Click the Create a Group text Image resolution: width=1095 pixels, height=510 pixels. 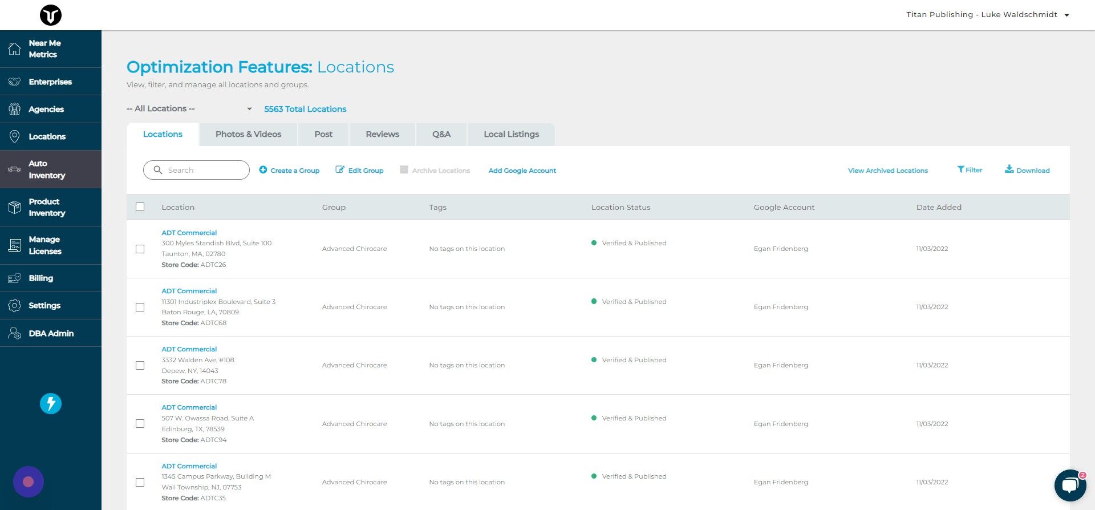click(295, 171)
